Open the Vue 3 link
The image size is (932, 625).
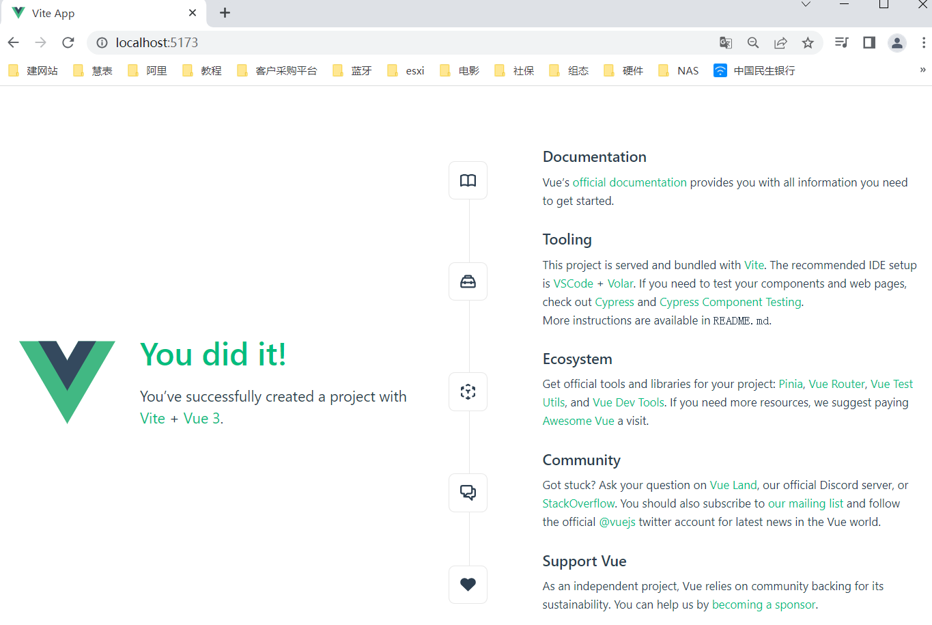pos(201,418)
